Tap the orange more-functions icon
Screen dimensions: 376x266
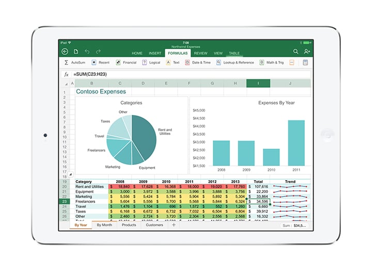pos(292,62)
